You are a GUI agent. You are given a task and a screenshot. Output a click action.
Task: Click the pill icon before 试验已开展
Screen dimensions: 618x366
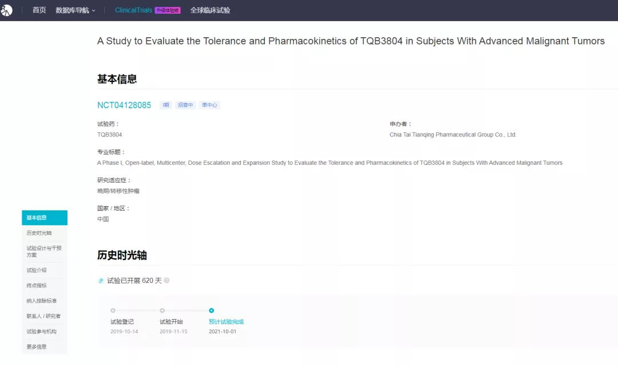click(101, 281)
